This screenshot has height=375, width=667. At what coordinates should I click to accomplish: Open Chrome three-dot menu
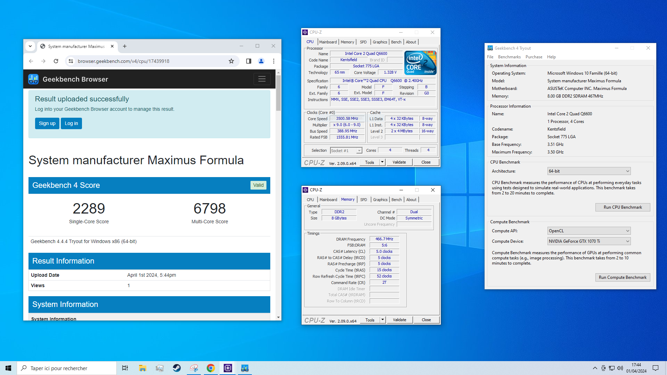[x=274, y=61]
